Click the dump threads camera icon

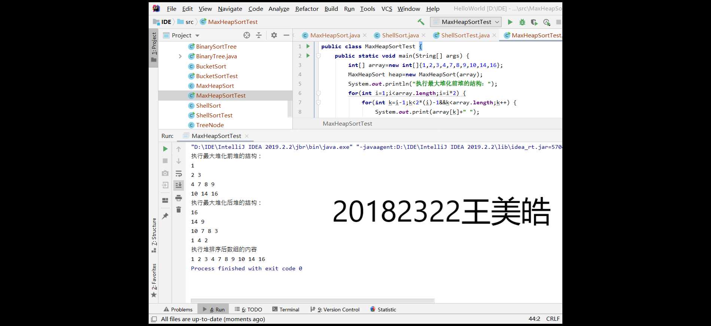coord(165,173)
